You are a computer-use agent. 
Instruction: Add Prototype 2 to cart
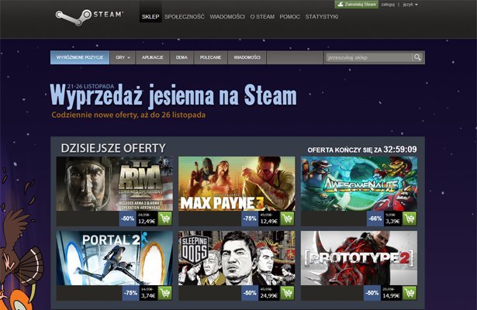pyautogui.click(x=410, y=293)
